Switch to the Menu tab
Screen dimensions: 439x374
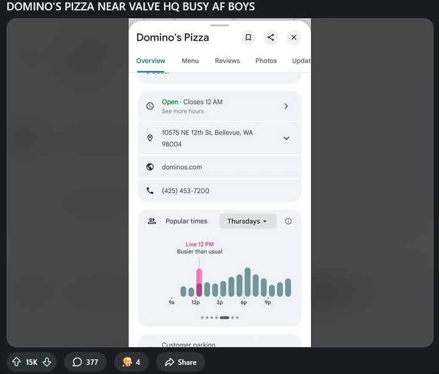point(190,61)
